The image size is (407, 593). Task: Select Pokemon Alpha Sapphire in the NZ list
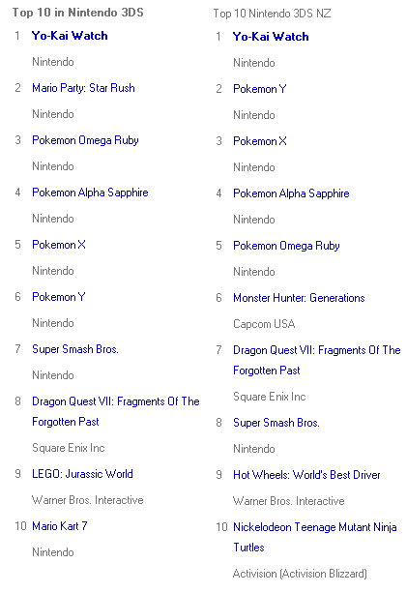[291, 193]
